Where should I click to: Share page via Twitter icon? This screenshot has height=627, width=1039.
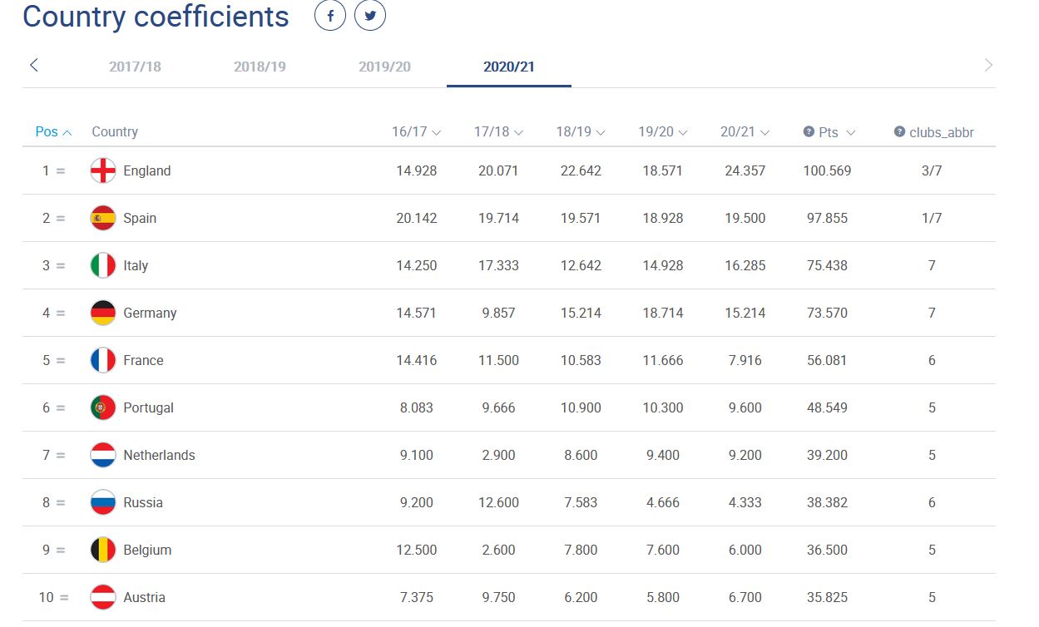click(x=370, y=16)
